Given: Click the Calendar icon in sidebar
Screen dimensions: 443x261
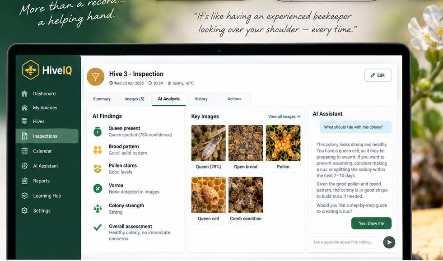Looking at the screenshot, I should (x=24, y=151).
